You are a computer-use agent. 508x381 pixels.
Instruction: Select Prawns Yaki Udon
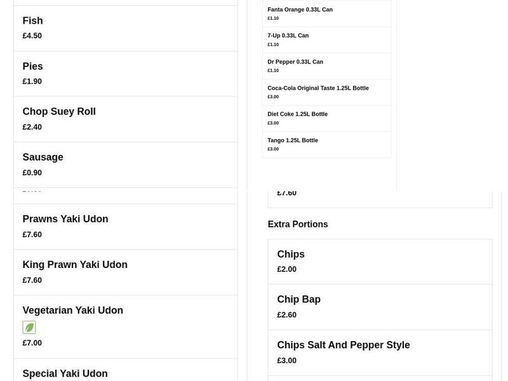[125, 226]
